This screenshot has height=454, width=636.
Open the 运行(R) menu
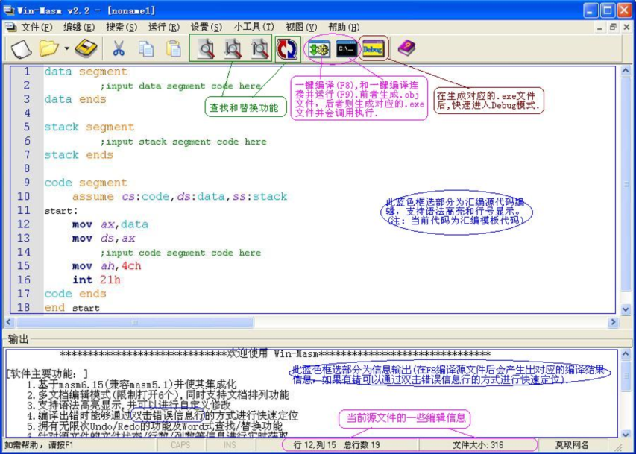coord(163,27)
